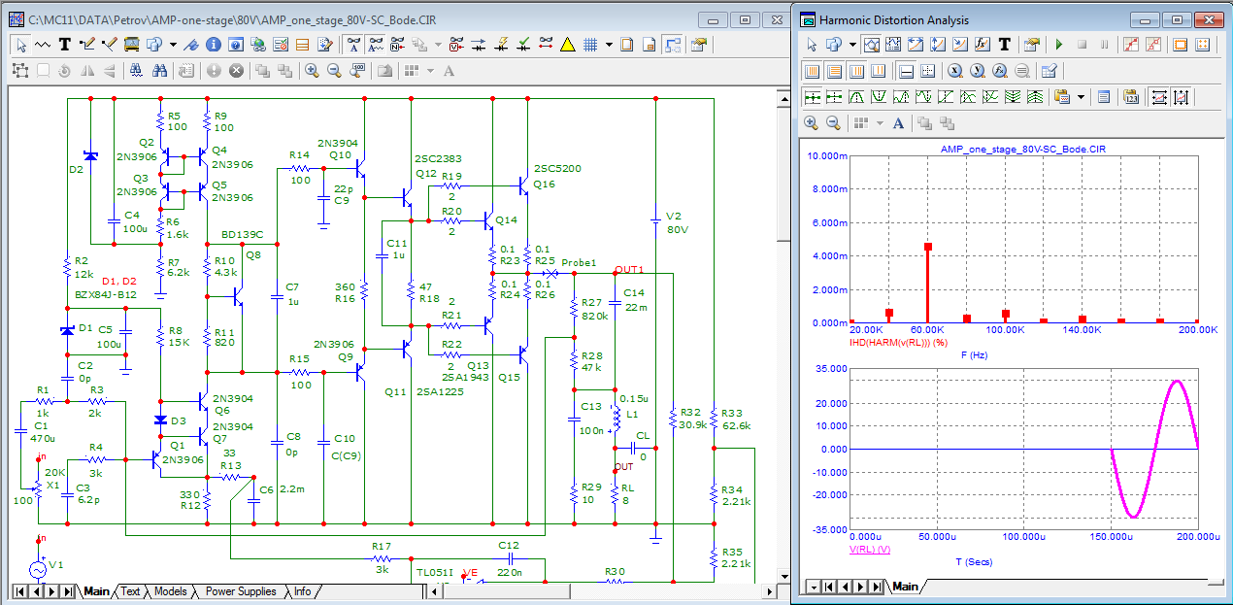The height and width of the screenshot is (605, 1233).
Task: Open the dropdown beside shapes icon in analysis toolbar
Action: 851,45
